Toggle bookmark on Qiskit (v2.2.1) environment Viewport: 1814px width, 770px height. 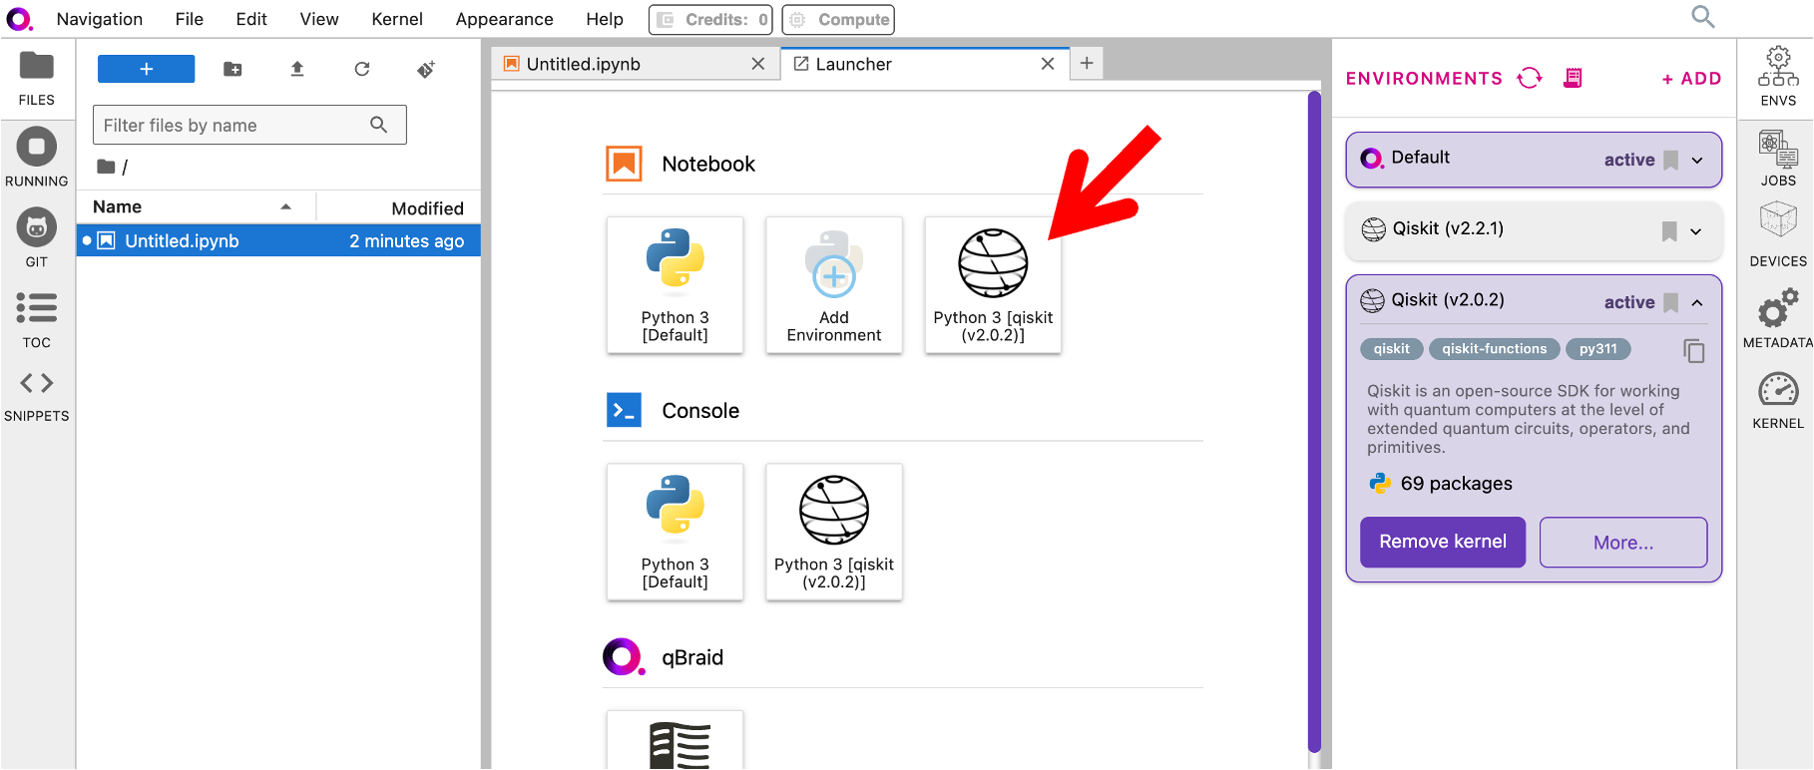pos(1669,231)
